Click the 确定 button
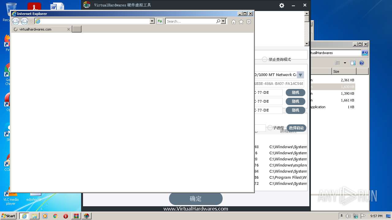Screen dimensions: 392x220 click(x=196, y=199)
